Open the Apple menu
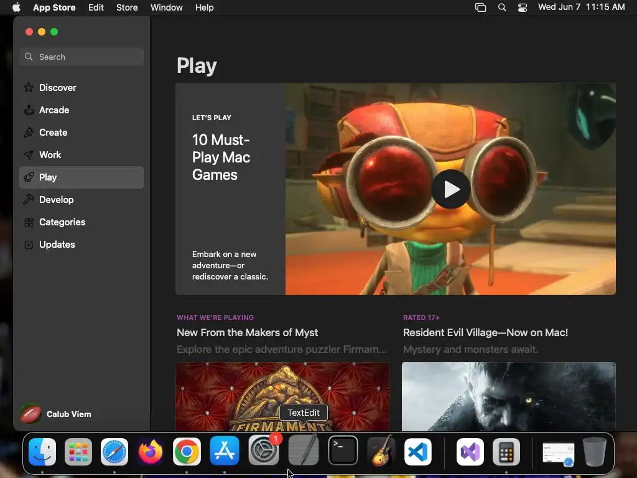637x478 pixels. click(x=16, y=7)
